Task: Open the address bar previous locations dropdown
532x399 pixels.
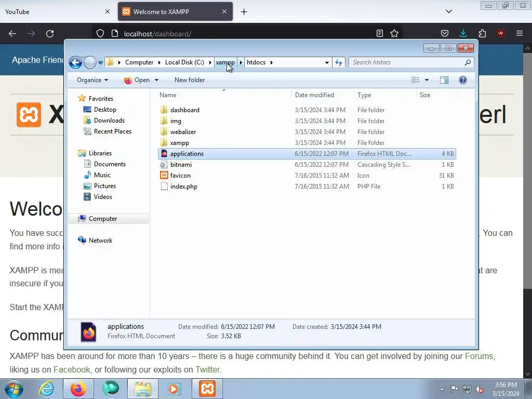Action: (327, 62)
